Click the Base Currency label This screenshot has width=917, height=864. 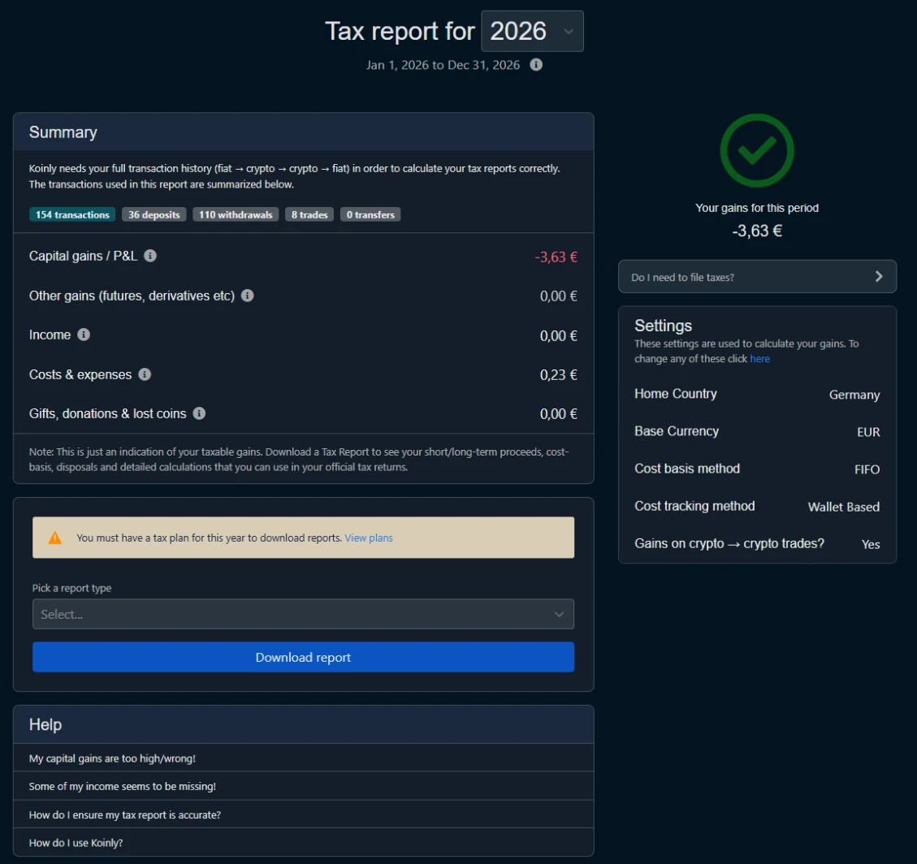click(x=677, y=431)
